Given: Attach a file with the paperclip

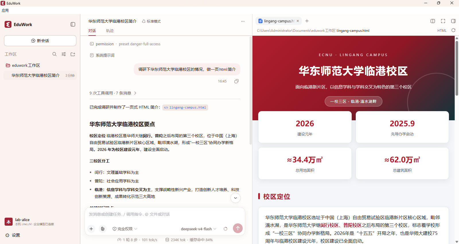Looking at the screenshot, I should point(102,229).
